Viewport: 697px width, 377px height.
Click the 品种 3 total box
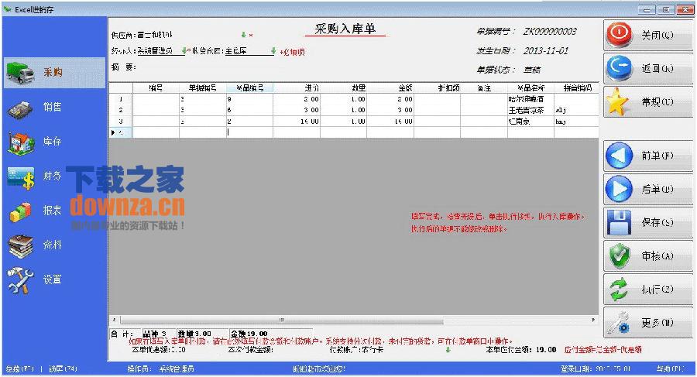click(x=158, y=334)
